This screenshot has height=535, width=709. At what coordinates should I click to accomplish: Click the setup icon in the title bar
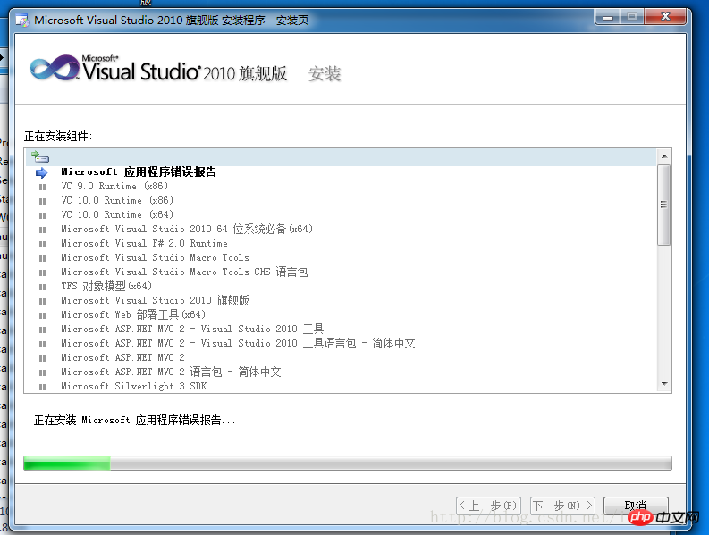(21, 21)
